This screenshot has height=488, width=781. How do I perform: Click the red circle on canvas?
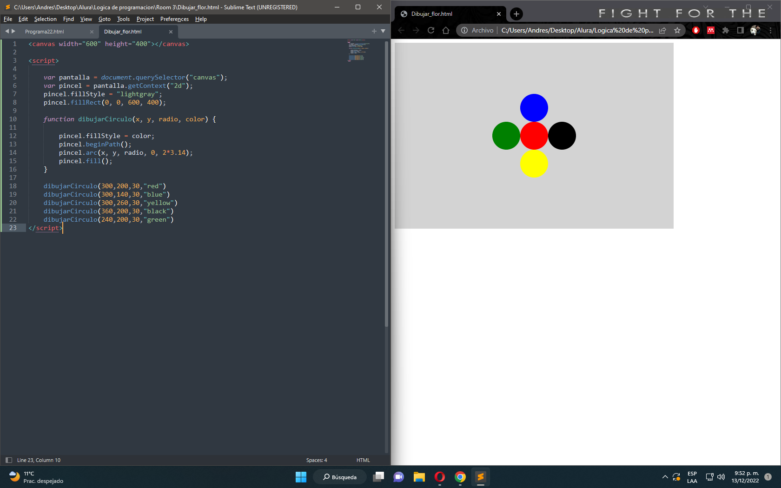point(534,136)
